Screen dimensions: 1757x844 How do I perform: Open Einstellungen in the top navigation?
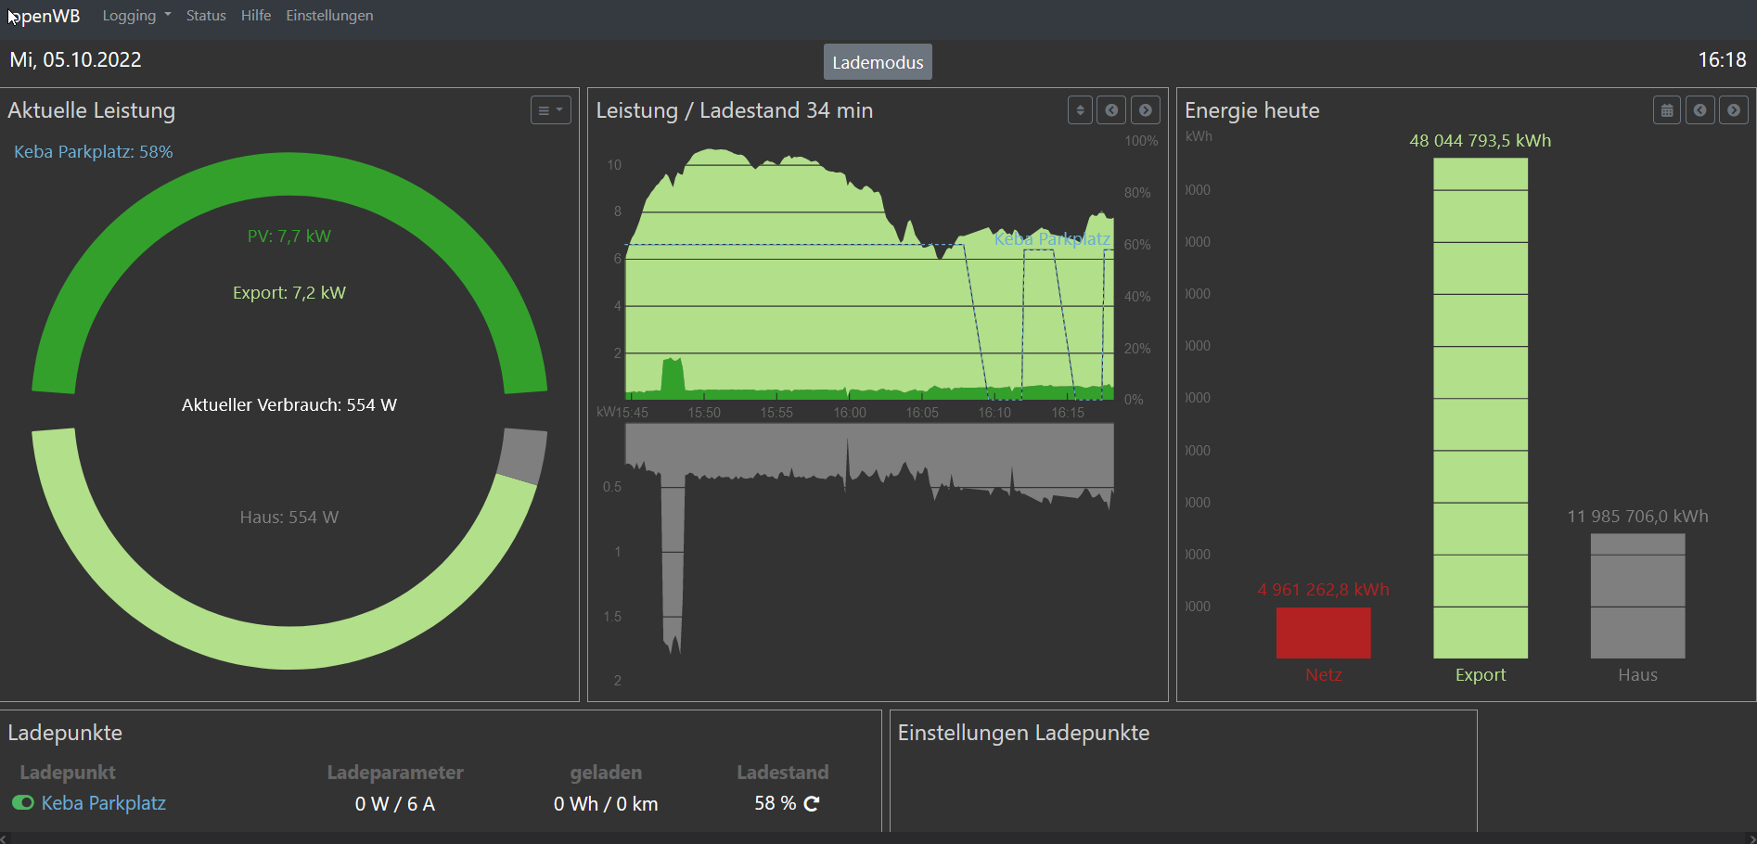click(329, 16)
